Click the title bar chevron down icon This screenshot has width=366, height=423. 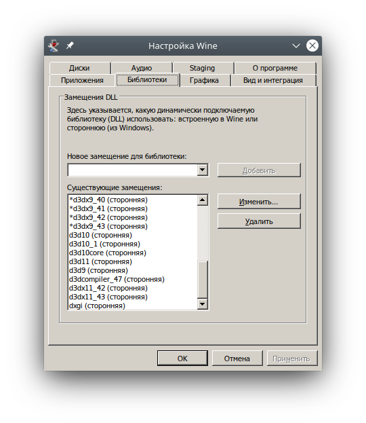[x=296, y=46]
